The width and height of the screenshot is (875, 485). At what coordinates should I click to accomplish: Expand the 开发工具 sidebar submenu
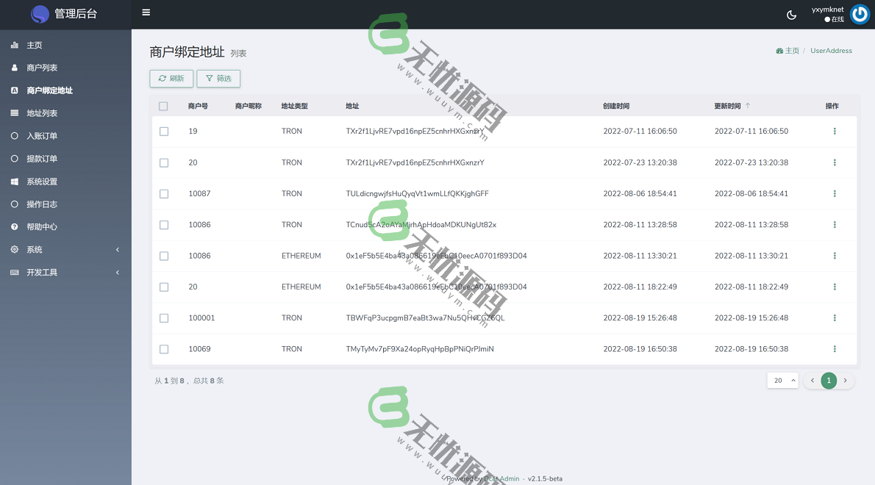click(x=65, y=273)
